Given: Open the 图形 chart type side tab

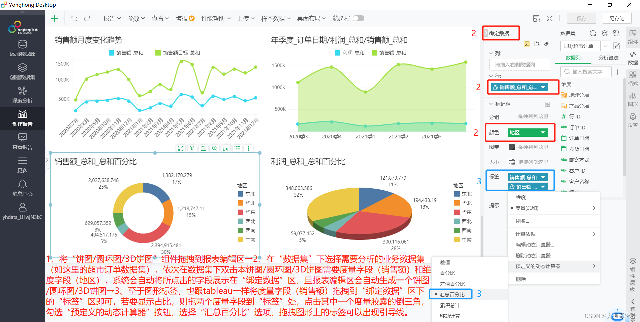Looking at the screenshot, I should tap(633, 99).
